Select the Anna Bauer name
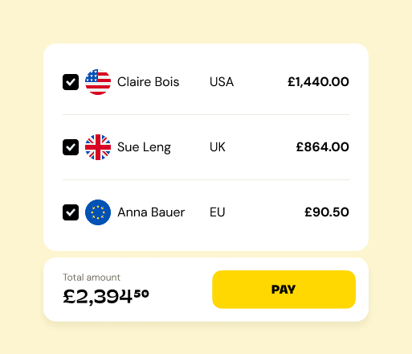Screen dimensions: 412x354 point(151,212)
